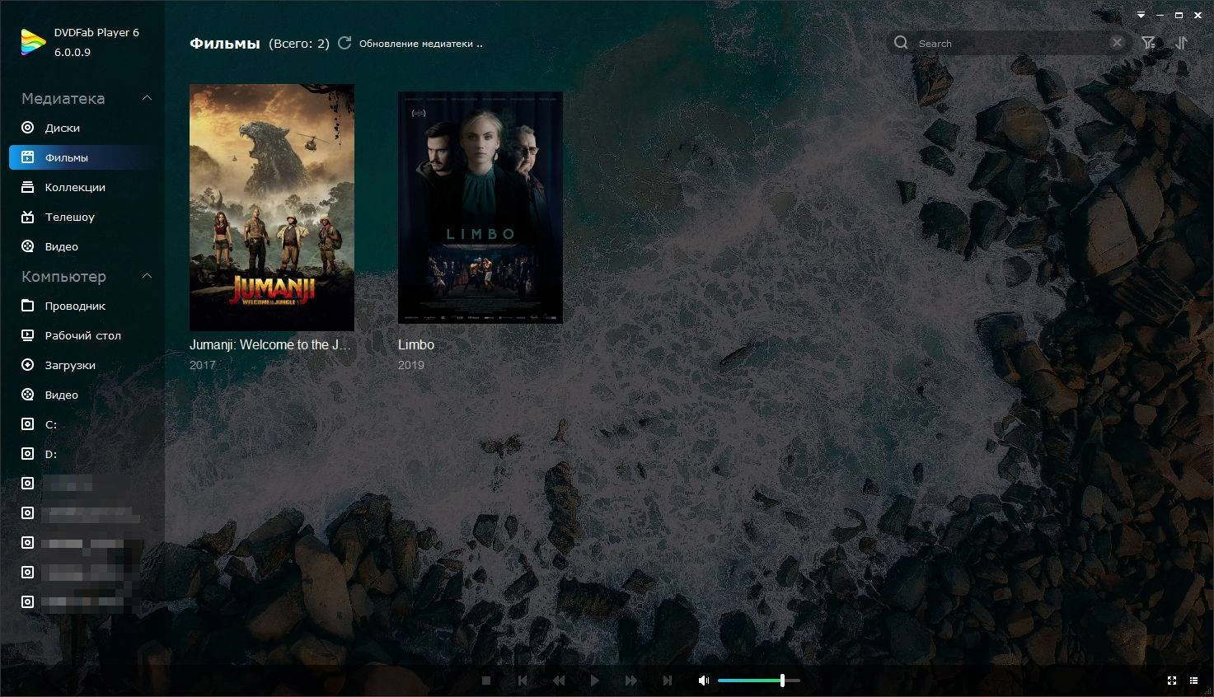Stop playback
The height and width of the screenshot is (697, 1214).
[x=486, y=681]
